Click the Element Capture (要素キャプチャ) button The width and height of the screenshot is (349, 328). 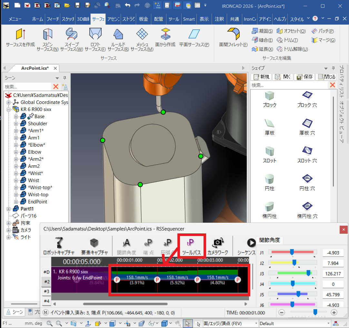pyautogui.click(x=95, y=246)
